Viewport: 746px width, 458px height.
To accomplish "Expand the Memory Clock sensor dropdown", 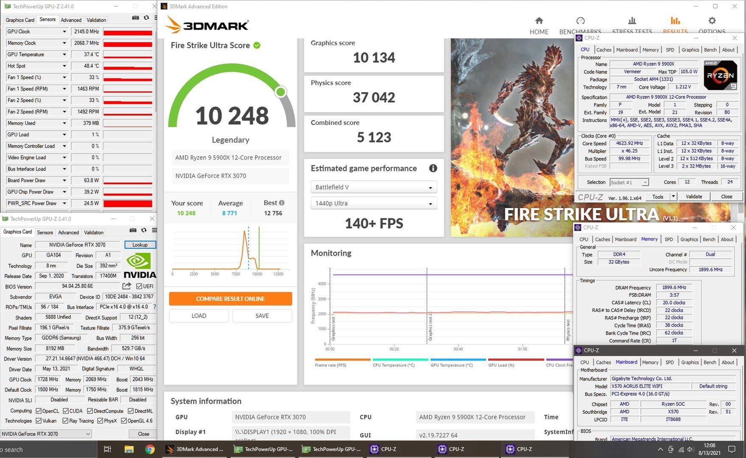I will click(64, 43).
